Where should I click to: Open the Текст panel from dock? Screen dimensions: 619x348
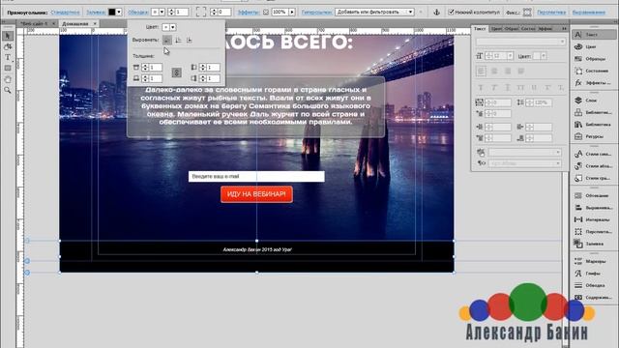tap(594, 35)
